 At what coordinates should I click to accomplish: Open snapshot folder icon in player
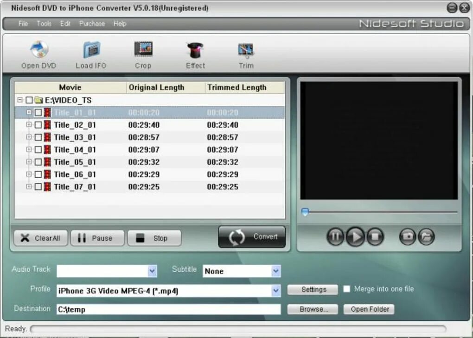pyautogui.click(x=426, y=236)
